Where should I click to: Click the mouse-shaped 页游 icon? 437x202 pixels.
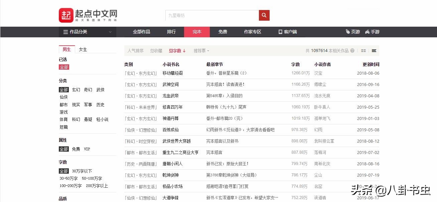348,31
